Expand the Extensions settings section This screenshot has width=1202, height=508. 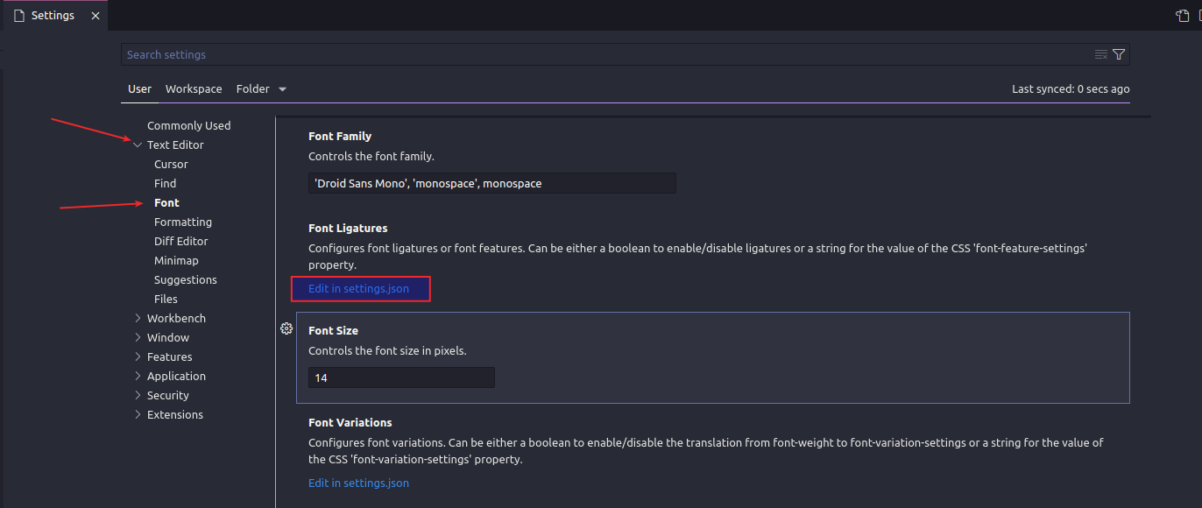(x=138, y=414)
